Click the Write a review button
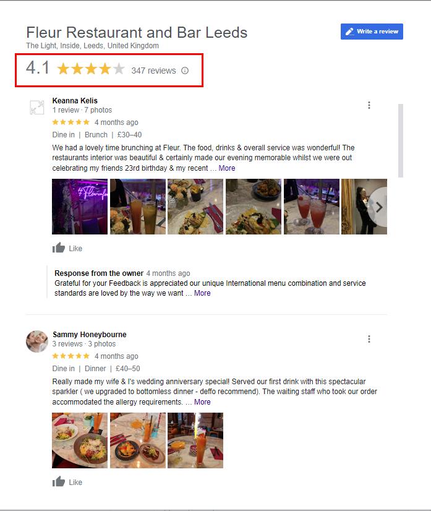Viewport: 431px width, 511px height. [372, 32]
